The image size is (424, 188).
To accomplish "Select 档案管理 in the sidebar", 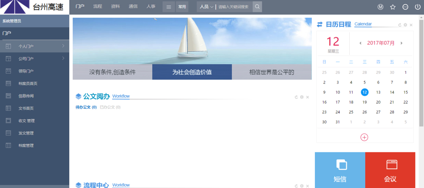I will pos(35,145).
